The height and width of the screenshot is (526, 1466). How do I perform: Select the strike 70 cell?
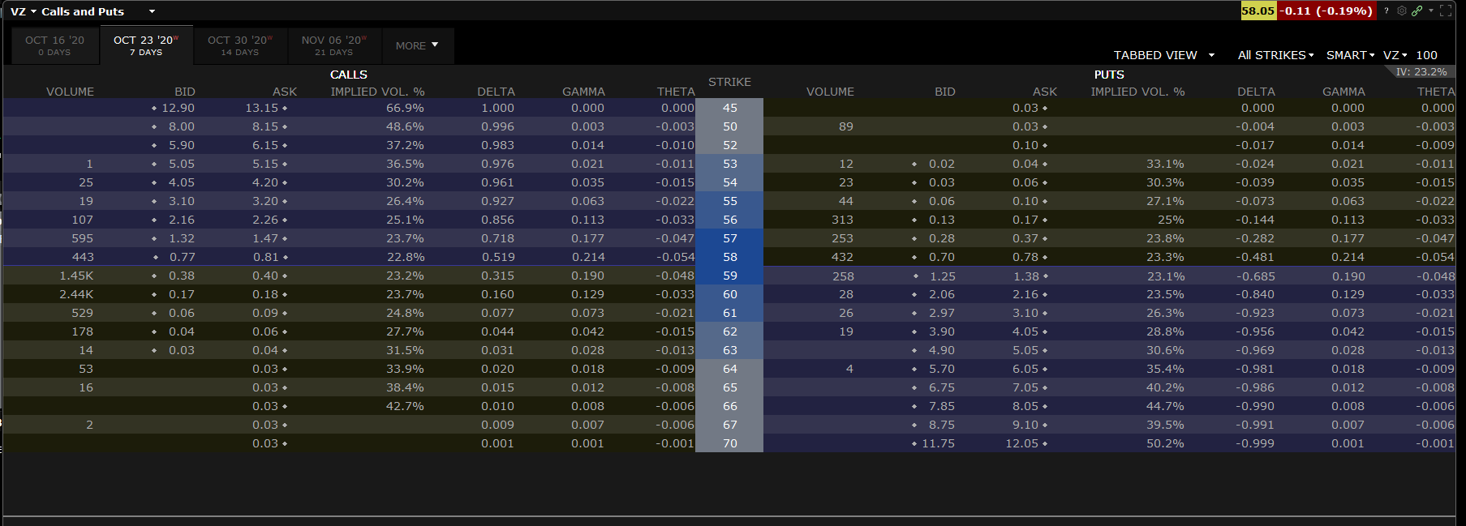coord(729,443)
